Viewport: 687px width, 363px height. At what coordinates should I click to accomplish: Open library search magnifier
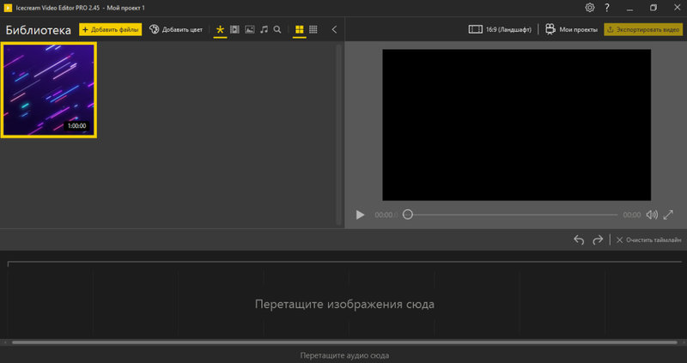pyautogui.click(x=277, y=29)
